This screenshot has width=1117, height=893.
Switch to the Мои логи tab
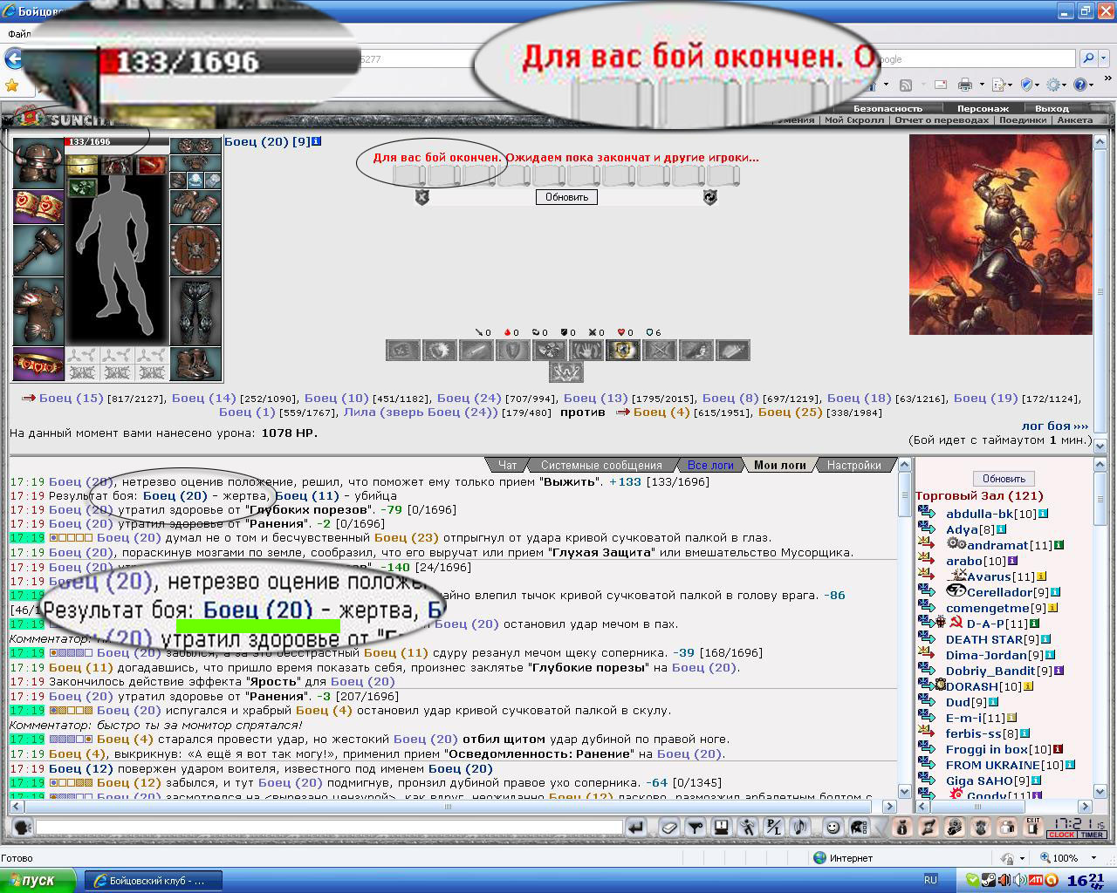tap(779, 465)
